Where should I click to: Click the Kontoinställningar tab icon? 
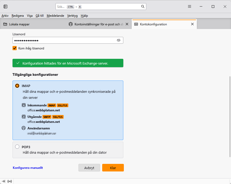coord(71,24)
